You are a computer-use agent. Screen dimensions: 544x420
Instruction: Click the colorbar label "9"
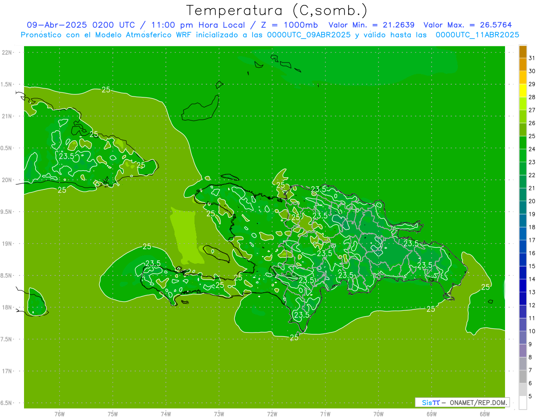coord(530,344)
